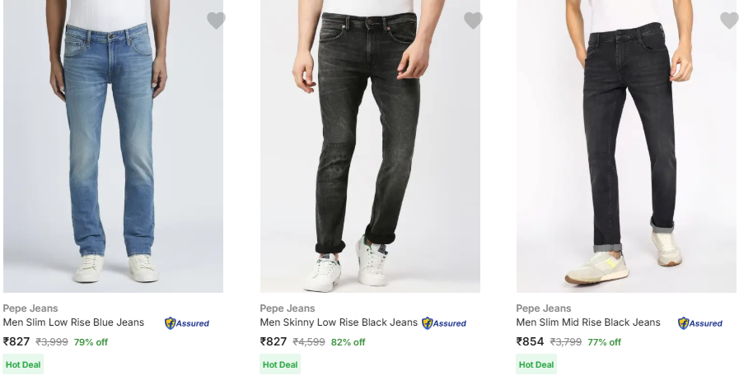The width and height of the screenshot is (753, 380).
Task: Click Assured badge on Mid Rise Jeans
Action: coord(700,323)
